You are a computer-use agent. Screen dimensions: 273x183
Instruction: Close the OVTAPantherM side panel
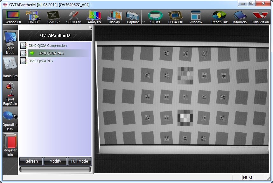pos(90,27)
